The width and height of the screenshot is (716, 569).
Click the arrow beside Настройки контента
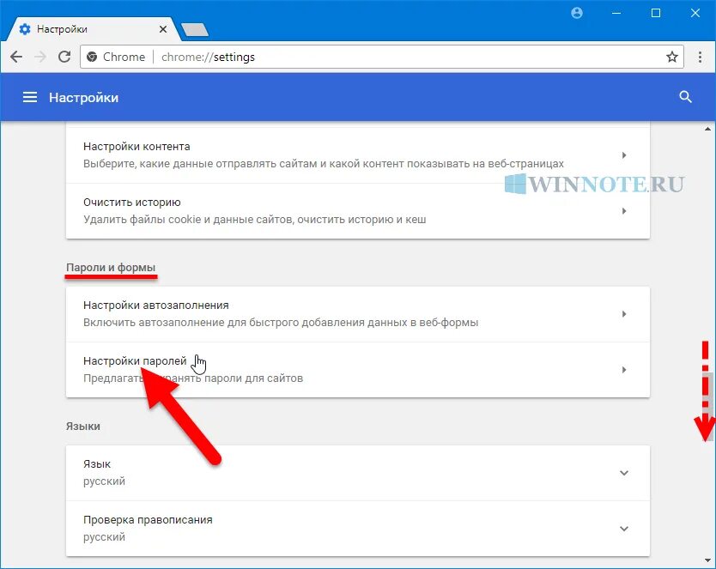624,155
